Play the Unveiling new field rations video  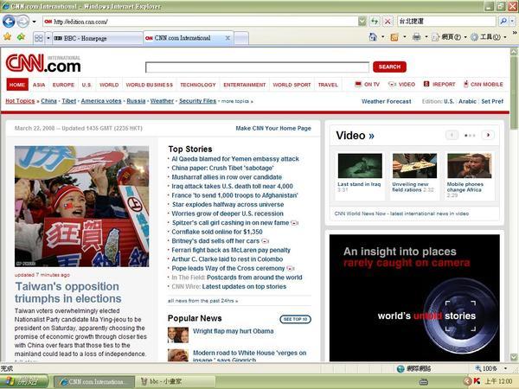414,166
